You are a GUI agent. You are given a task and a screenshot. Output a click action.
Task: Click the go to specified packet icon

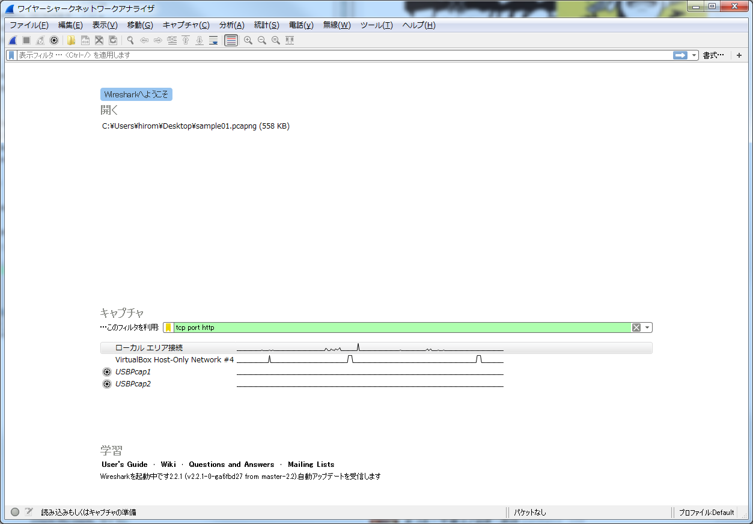coord(172,40)
